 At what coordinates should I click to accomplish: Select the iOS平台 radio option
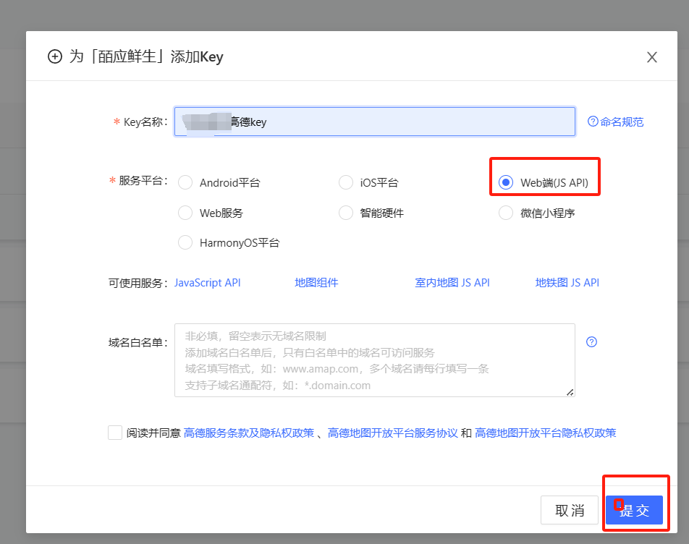click(346, 182)
